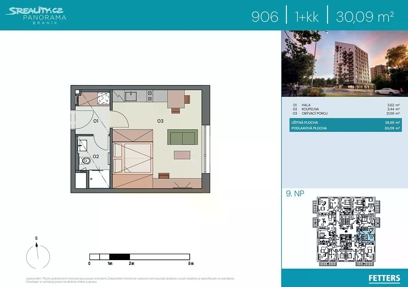The height and width of the screenshot is (287, 408).
Task: Click the building exterior rendering image
Action: [x=344, y=64]
